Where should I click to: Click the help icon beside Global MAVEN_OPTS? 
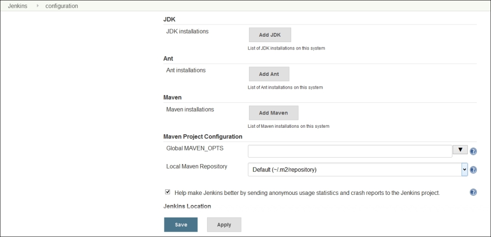(473, 151)
